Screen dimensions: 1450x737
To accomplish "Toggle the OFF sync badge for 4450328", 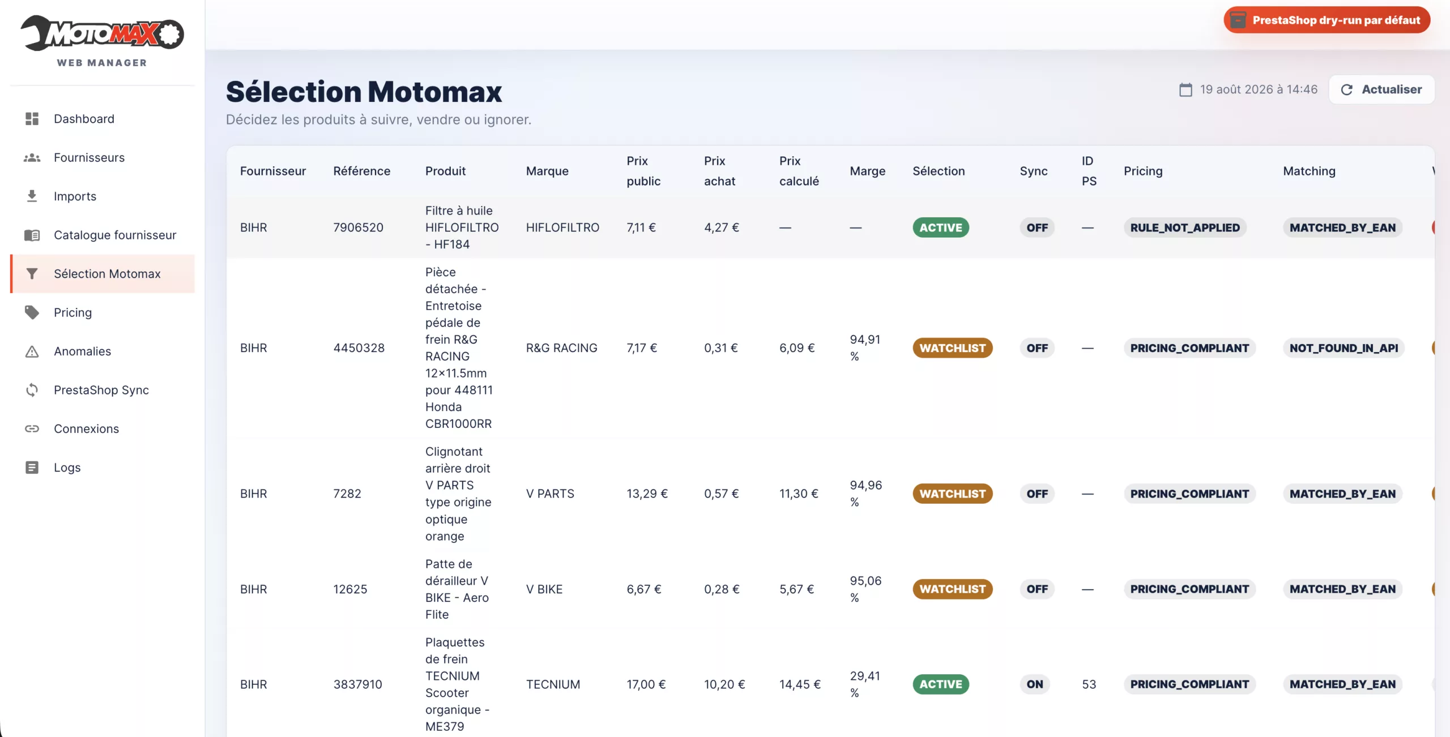I will [x=1037, y=348].
